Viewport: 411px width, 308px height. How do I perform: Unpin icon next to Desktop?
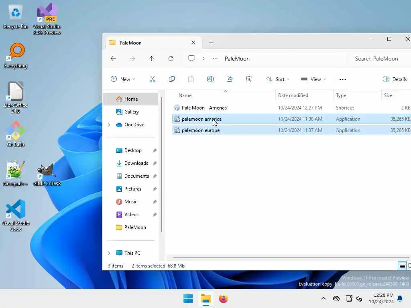[155, 150]
